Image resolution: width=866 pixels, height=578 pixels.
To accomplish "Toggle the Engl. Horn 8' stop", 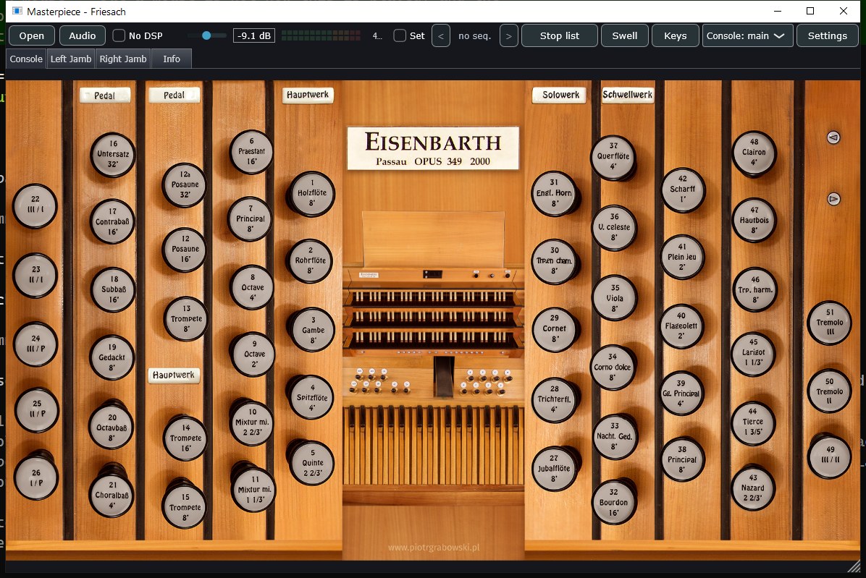I will [x=554, y=193].
